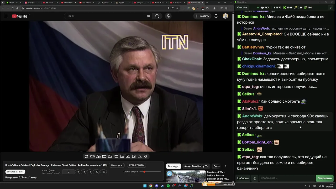Select the 'Все видео' chip
This screenshot has height=189, width=336.
[174, 166]
